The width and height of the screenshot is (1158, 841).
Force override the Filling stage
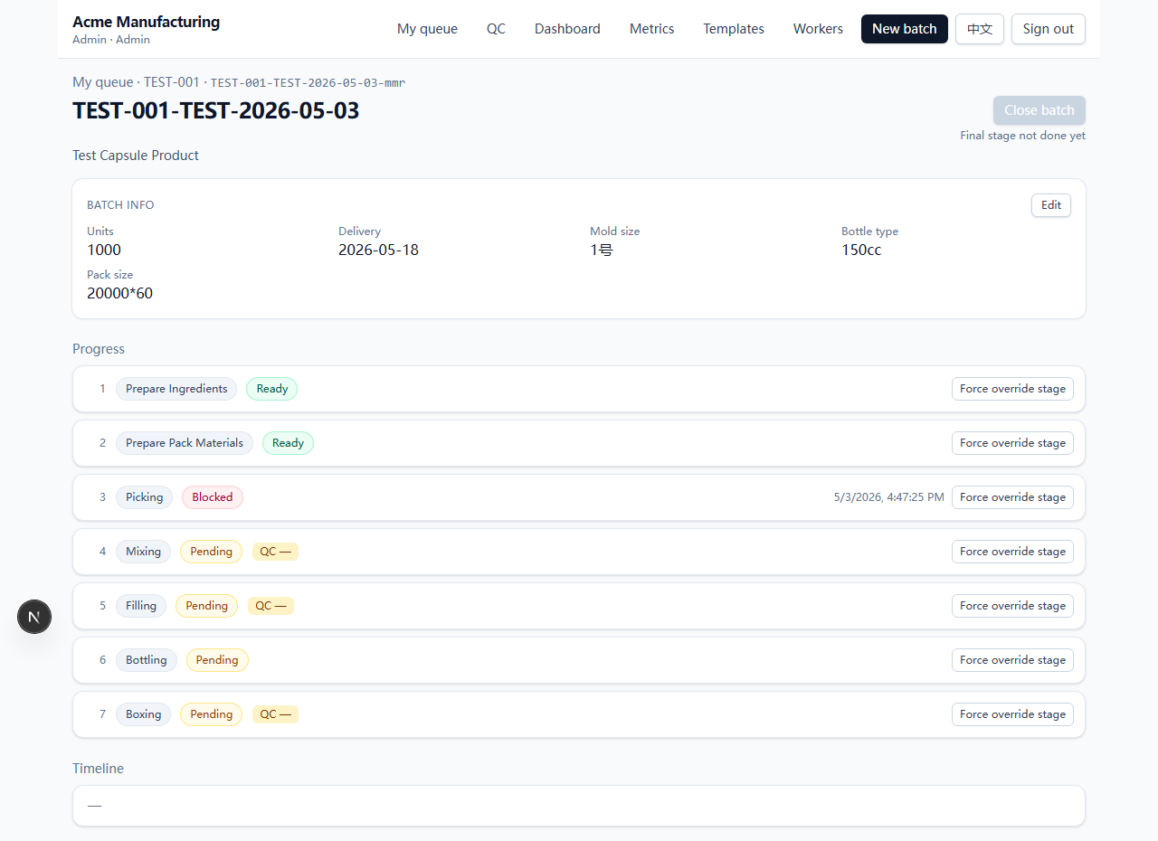[x=1012, y=606]
